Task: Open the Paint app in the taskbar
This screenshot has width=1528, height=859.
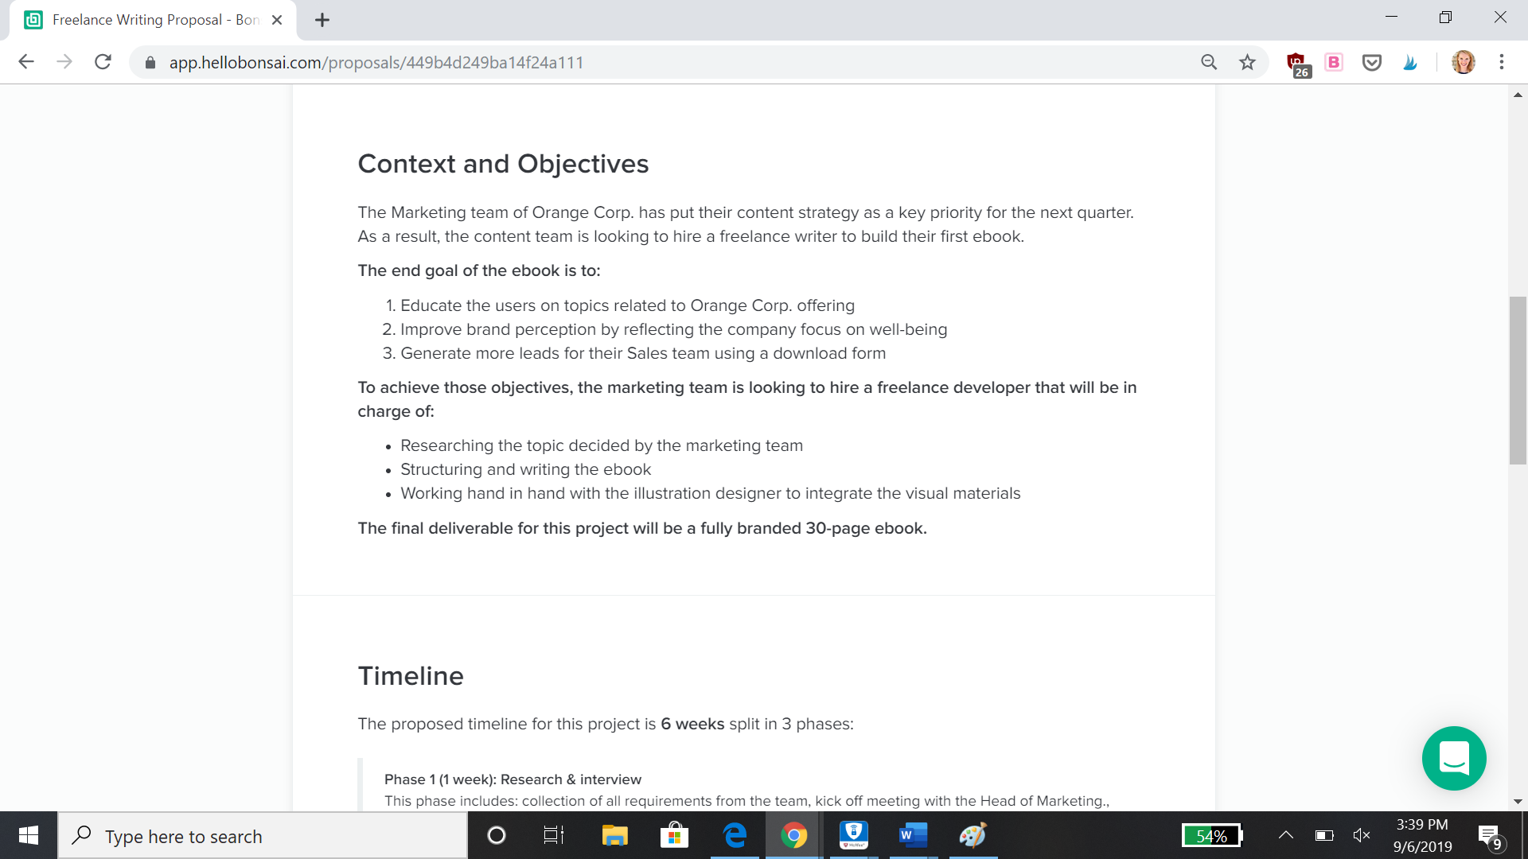Action: coord(973,835)
